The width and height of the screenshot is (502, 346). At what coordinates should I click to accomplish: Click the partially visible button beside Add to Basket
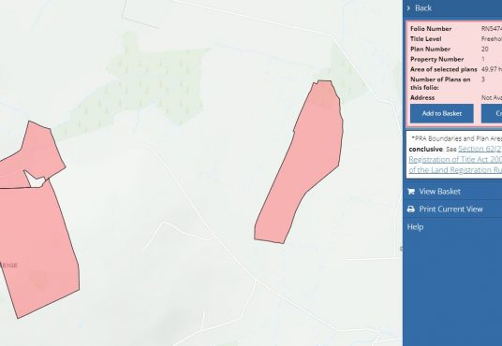click(492, 113)
